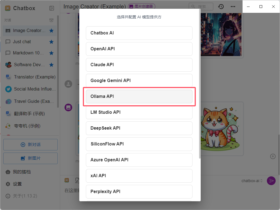Open Software Developer conversation
The height and width of the screenshot is (210, 280).
point(30,65)
